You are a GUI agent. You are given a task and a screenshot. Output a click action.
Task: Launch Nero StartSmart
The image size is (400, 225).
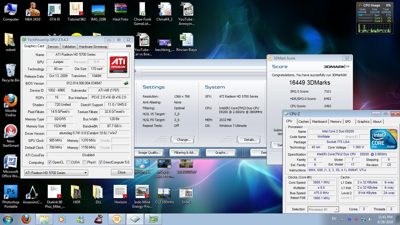[x=11, y=136]
